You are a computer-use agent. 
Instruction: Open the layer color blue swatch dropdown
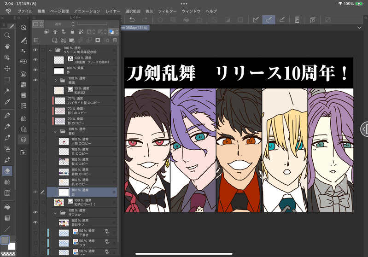(x=114, y=32)
